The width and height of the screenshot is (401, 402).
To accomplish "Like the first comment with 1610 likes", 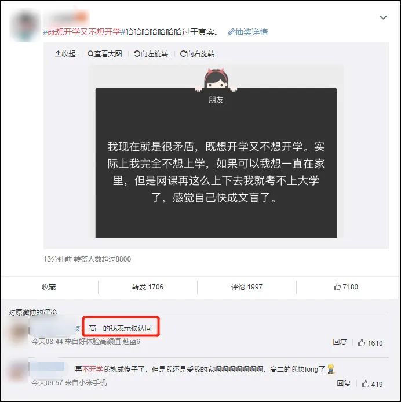I will pos(370,343).
